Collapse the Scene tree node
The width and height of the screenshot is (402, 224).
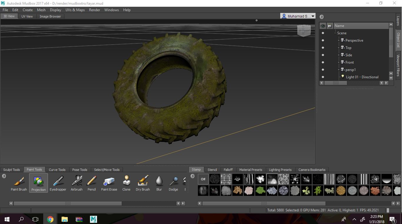(335, 33)
